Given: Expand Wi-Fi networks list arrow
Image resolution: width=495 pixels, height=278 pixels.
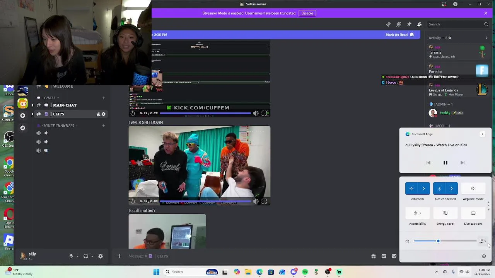Looking at the screenshot, I should (424, 188).
